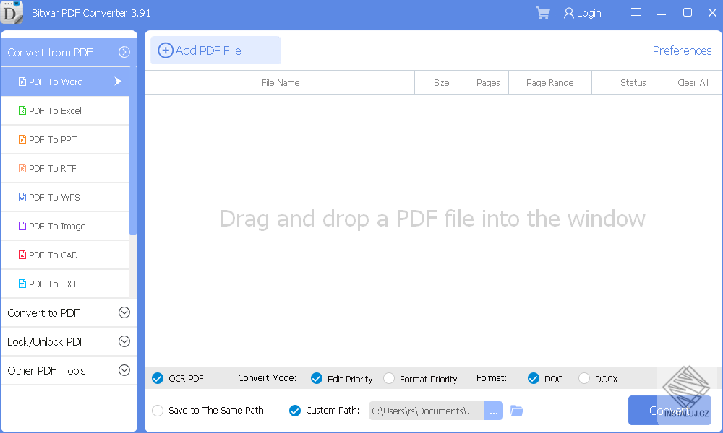Click the blue PDF To WPS icon

point(22,197)
